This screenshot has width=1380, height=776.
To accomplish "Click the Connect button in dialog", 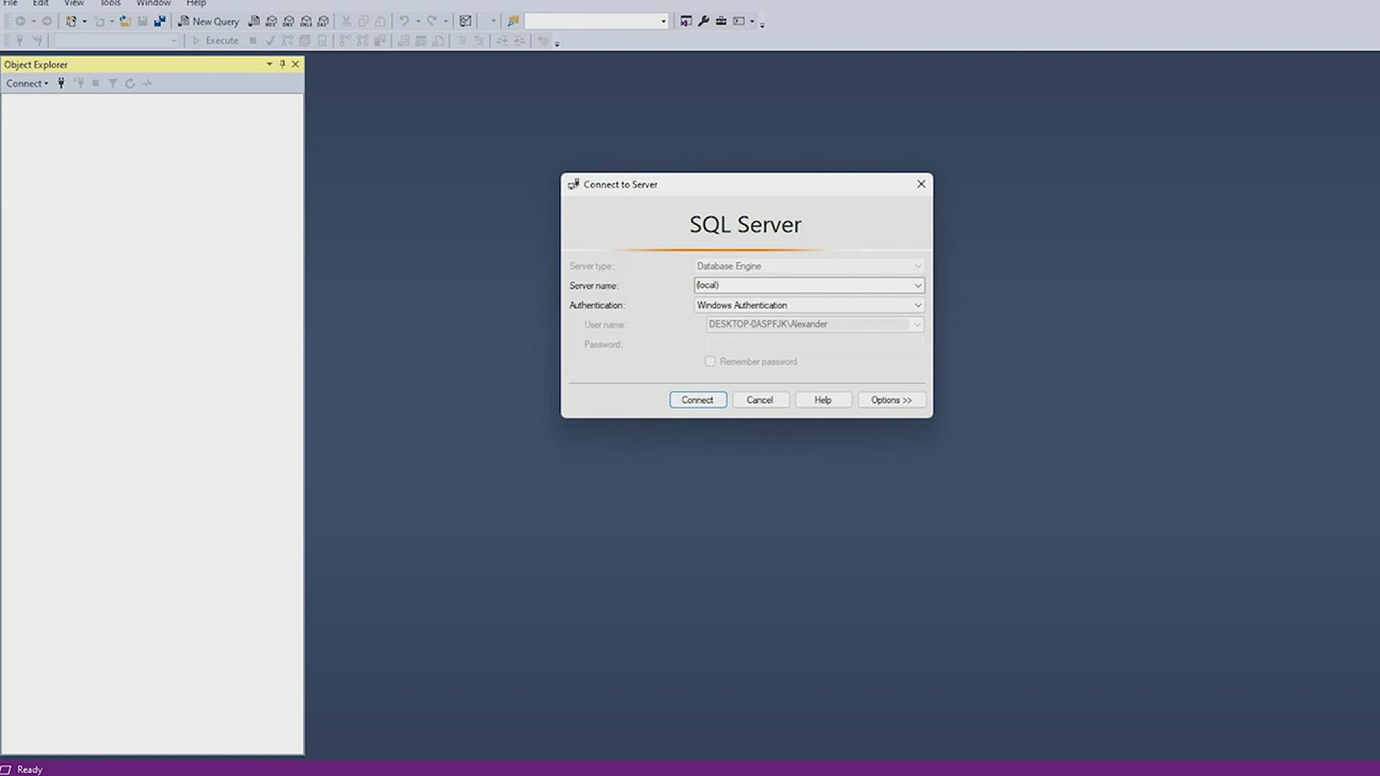I will (x=698, y=400).
